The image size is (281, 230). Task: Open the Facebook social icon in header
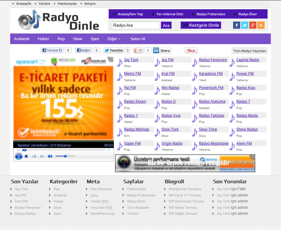point(236,25)
